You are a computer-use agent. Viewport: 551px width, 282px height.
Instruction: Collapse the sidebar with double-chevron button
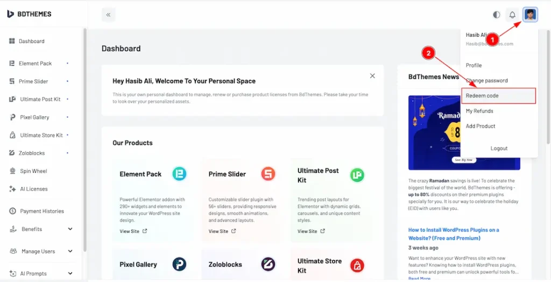pos(108,15)
